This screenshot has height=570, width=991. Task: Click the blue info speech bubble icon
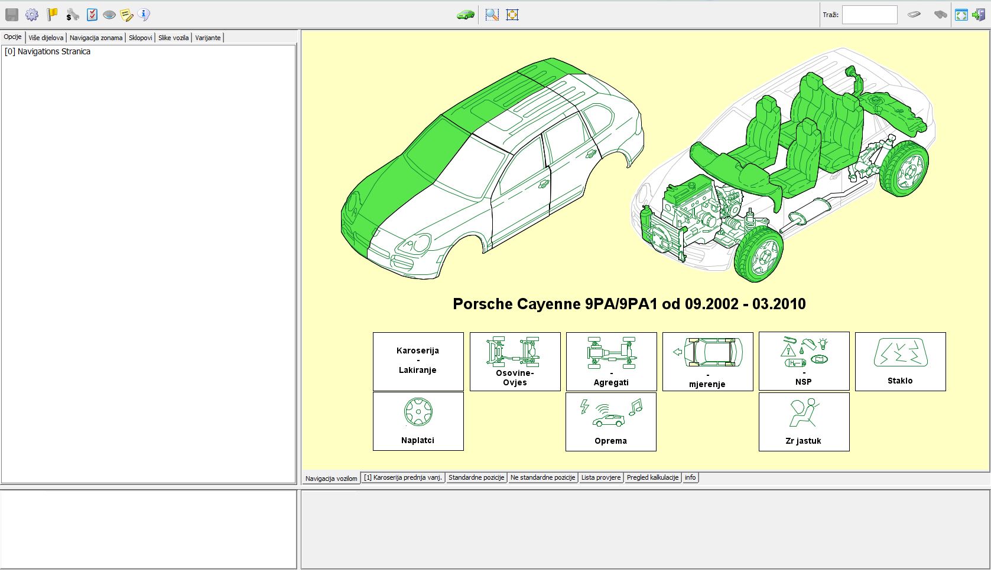[x=144, y=15]
